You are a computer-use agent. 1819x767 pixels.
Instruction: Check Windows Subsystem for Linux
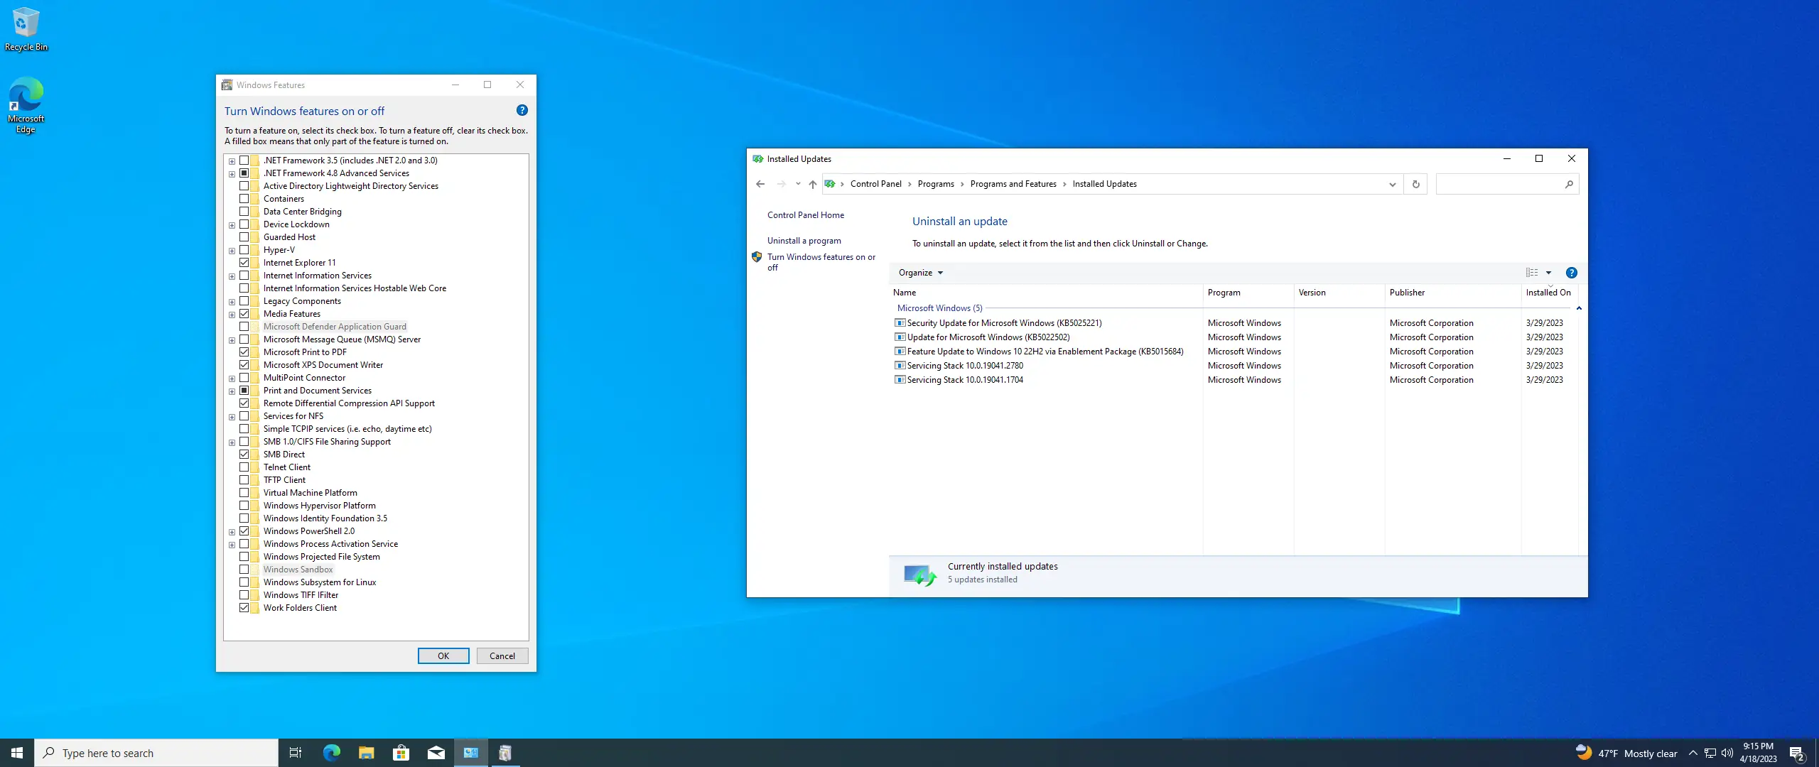point(244,582)
